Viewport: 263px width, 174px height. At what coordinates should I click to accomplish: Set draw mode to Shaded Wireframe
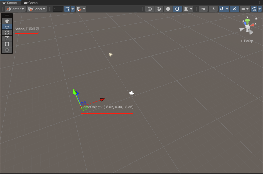pyautogui.click(x=159, y=9)
